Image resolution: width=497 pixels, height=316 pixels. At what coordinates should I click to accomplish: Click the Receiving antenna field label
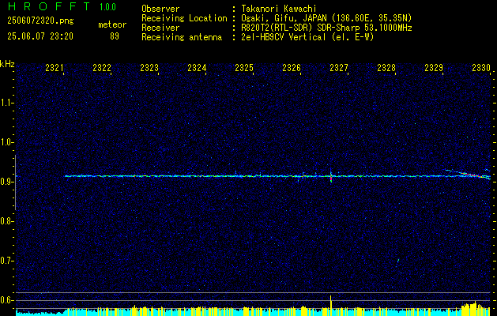click(182, 37)
